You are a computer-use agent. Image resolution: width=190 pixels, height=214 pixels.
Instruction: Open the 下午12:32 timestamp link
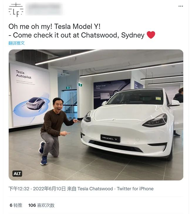19,189
